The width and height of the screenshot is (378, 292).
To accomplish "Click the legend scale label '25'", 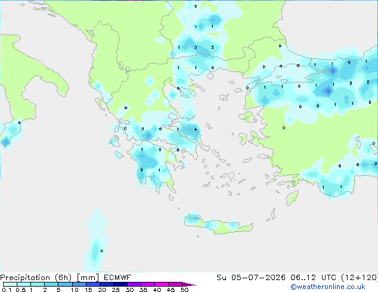I will (x=116, y=290).
